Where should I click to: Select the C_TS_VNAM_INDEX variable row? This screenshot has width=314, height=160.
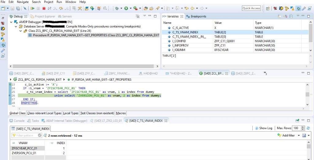(x=187, y=32)
